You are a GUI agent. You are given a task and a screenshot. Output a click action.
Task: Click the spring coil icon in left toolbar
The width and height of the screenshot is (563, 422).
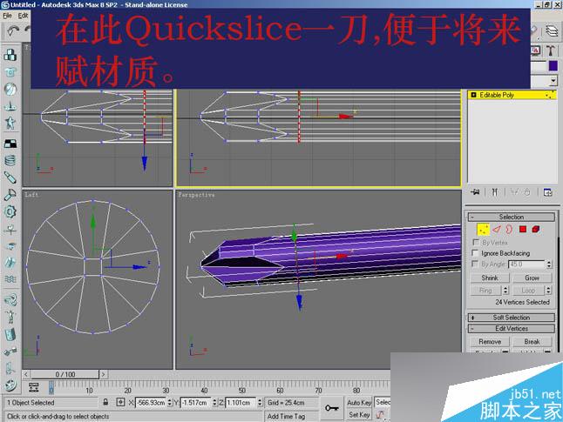point(10,160)
